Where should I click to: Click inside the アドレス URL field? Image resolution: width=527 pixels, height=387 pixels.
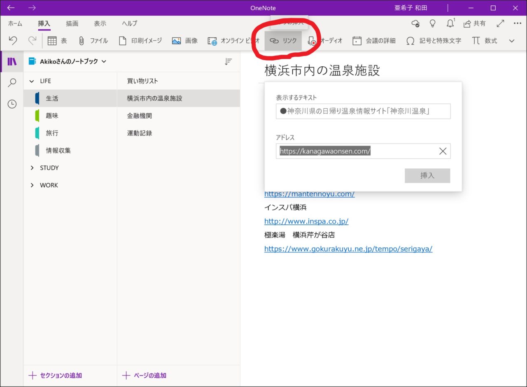click(x=362, y=151)
